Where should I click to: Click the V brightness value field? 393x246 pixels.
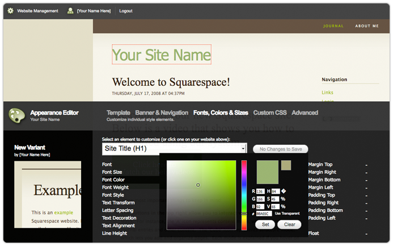click(275, 207)
